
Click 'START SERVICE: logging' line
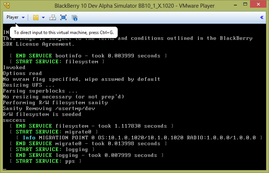[x=52, y=150]
